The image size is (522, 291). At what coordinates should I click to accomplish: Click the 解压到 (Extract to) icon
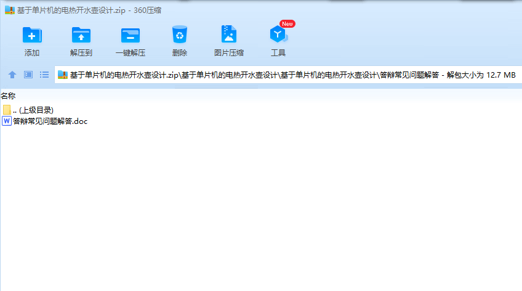pos(81,35)
